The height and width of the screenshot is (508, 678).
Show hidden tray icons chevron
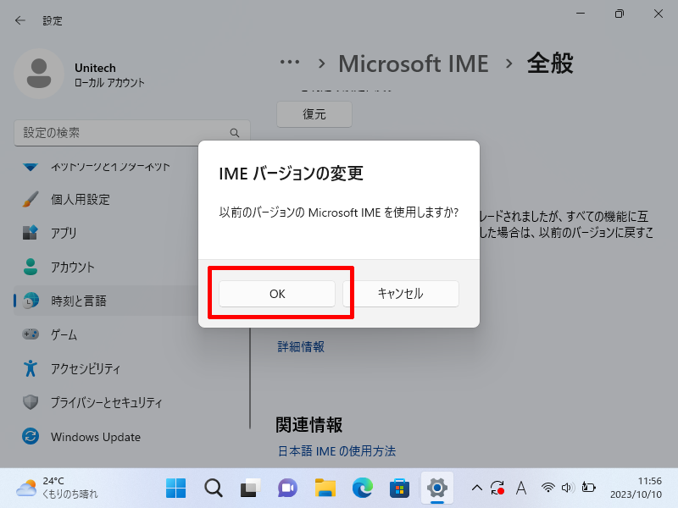click(477, 489)
